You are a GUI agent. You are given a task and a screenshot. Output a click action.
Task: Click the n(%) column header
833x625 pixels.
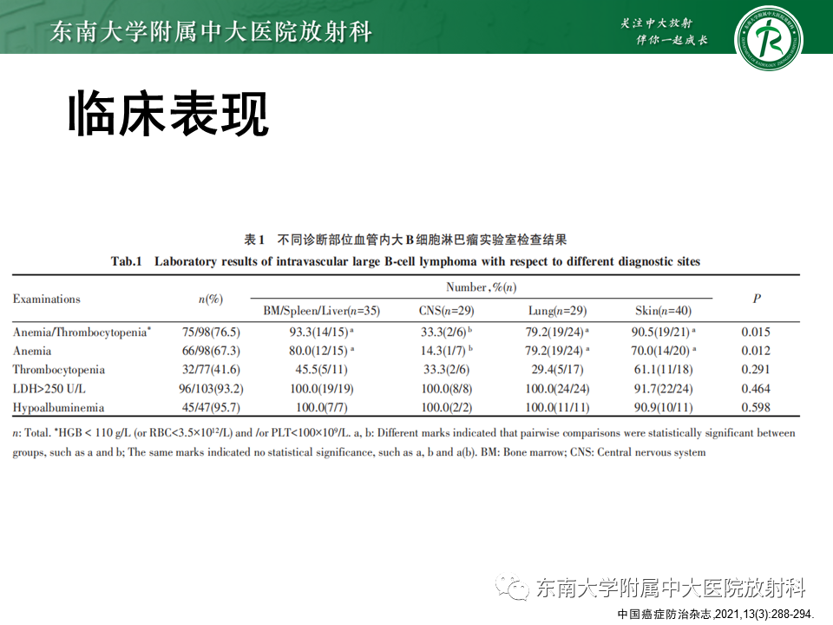211,299
